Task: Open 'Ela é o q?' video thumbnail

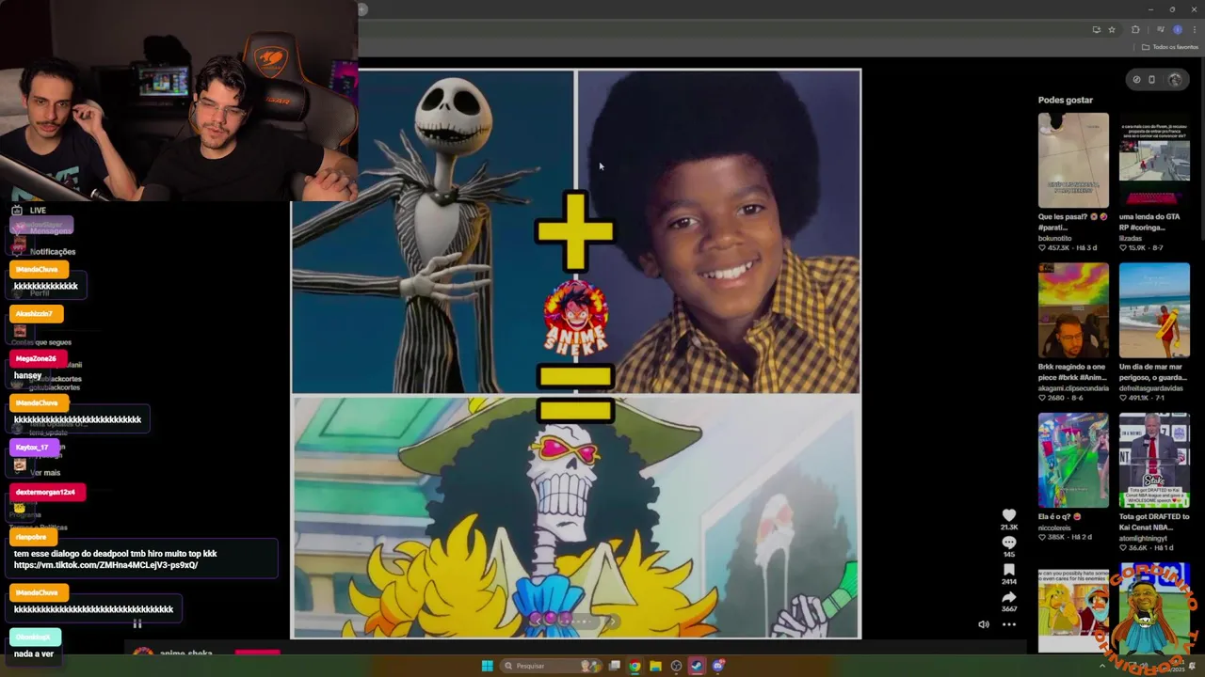Action: (x=1073, y=461)
